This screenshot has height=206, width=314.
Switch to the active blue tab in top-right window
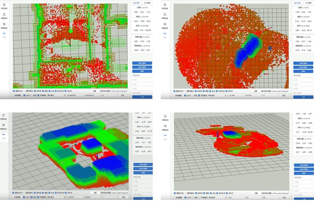point(297,3)
